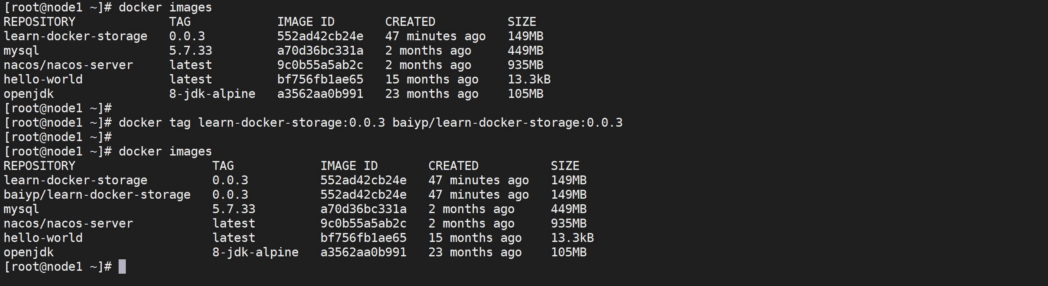Click nacos/nacos-server in the first listing
Image resolution: width=1048 pixels, height=286 pixels.
pos(68,65)
